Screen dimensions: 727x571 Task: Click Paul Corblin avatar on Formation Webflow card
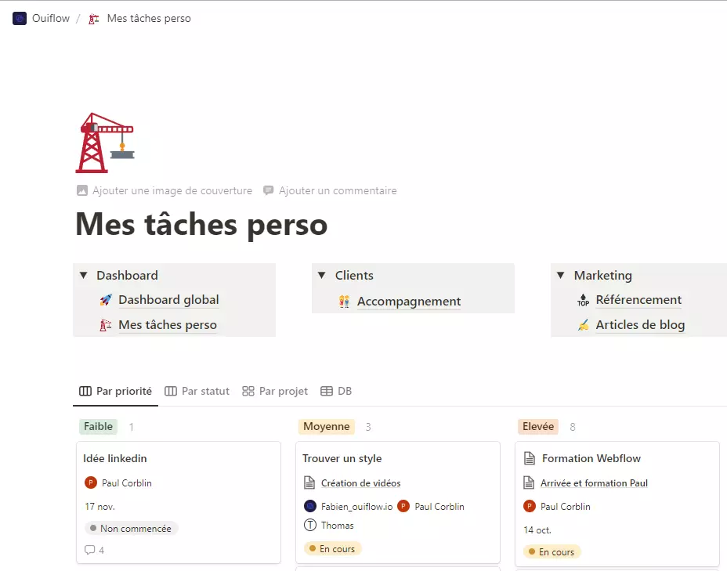coord(530,507)
